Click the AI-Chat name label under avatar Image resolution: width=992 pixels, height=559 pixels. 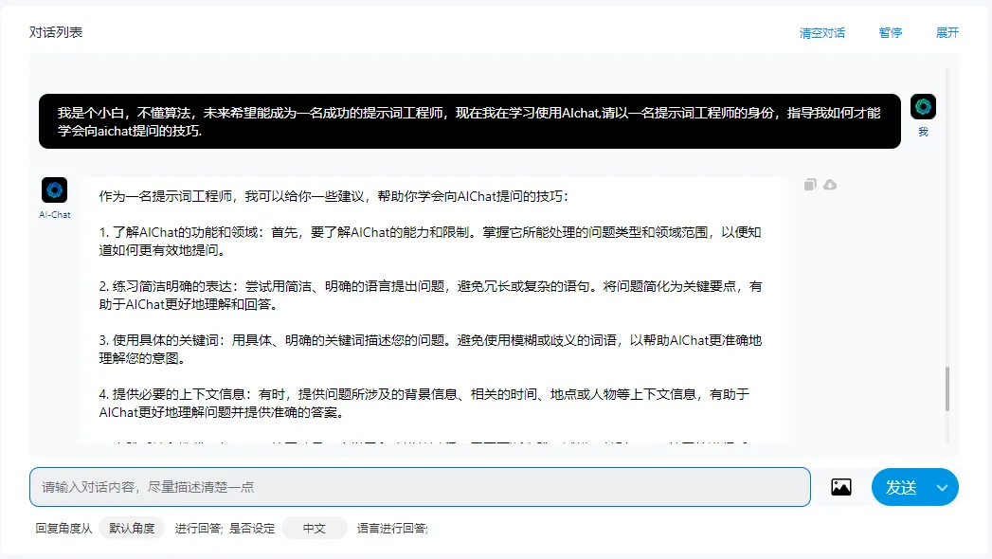(x=55, y=214)
